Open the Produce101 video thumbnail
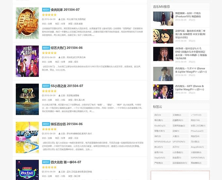 [163, 19]
